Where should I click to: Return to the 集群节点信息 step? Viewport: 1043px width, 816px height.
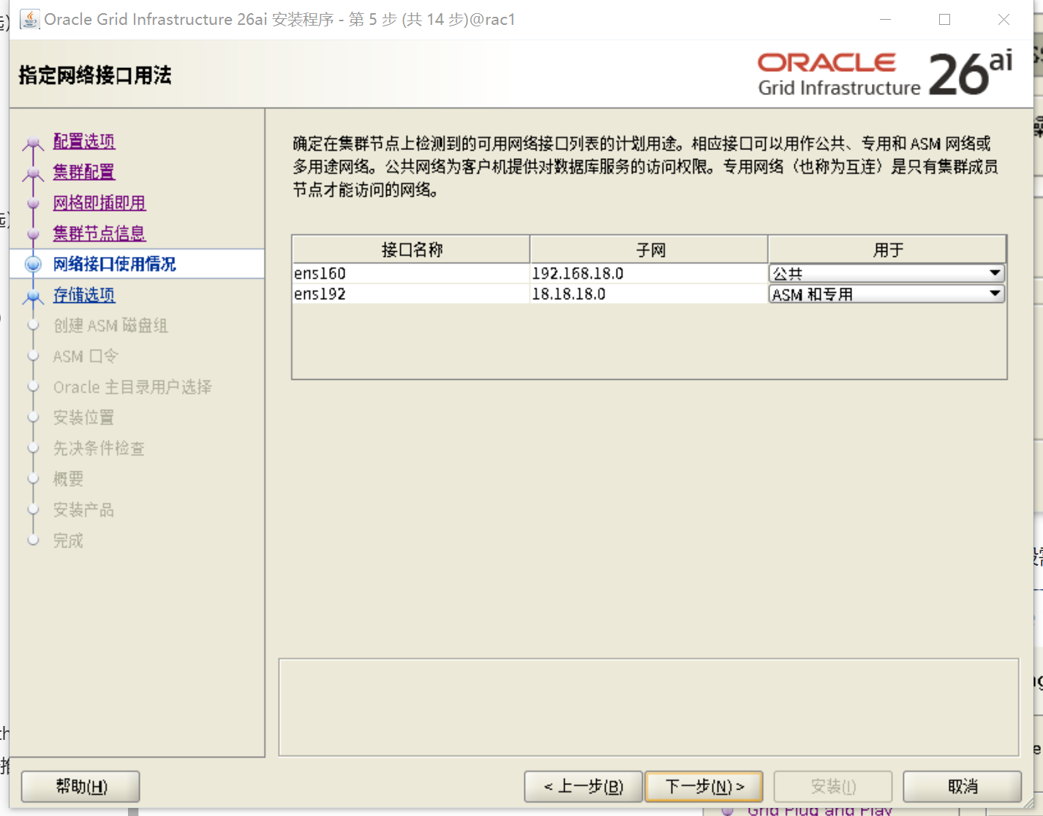[99, 233]
